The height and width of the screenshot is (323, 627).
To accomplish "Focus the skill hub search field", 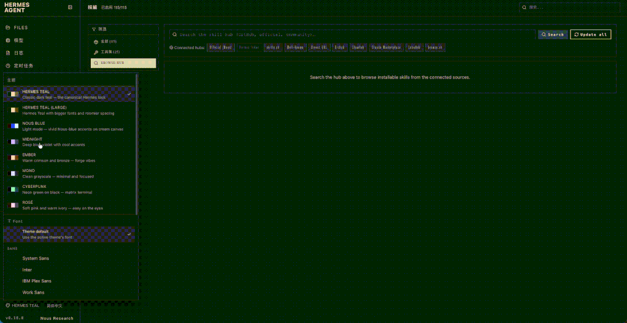I will pyautogui.click(x=352, y=34).
